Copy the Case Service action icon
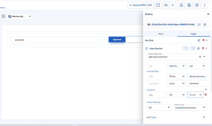212x126 pixels. 198,48
